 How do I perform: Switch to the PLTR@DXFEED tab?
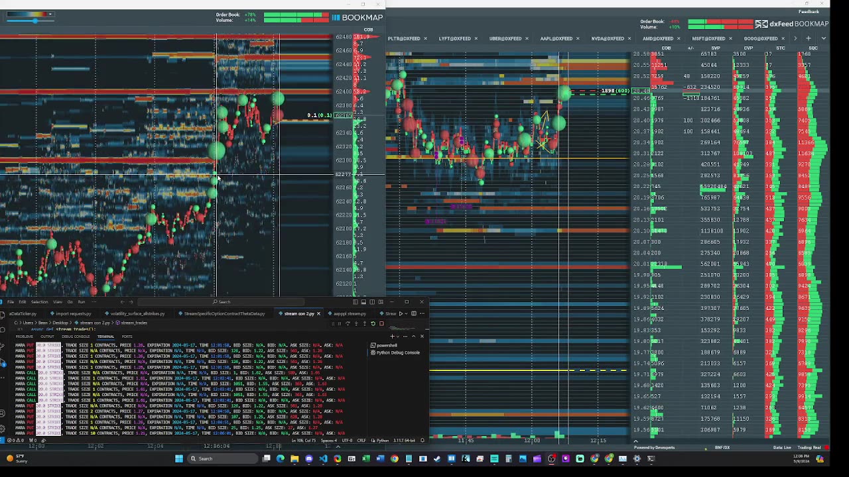(x=404, y=38)
